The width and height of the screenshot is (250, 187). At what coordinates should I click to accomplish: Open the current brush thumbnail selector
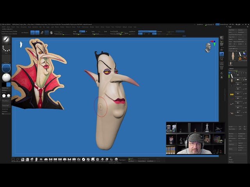click(6, 39)
